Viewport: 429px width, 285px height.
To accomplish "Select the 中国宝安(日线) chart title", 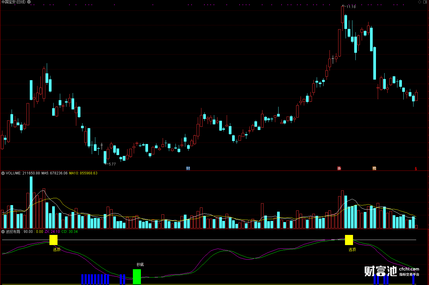I will (13, 2).
